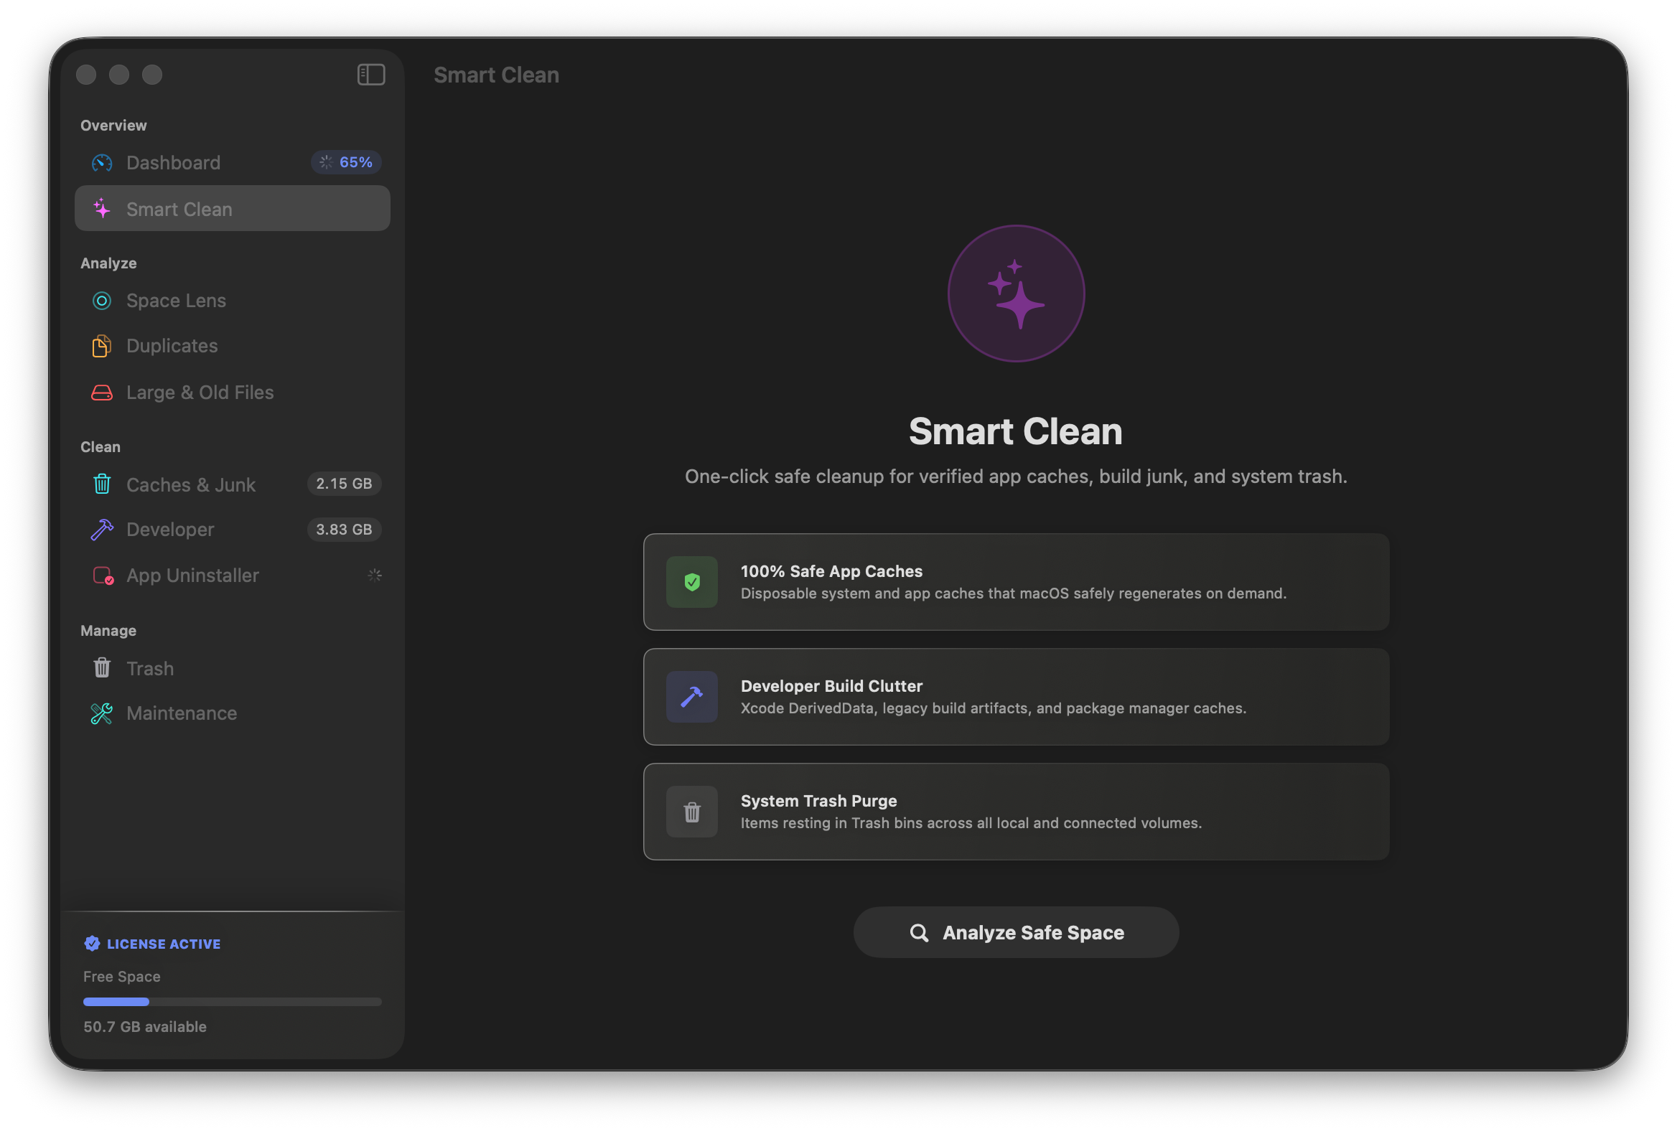Click the green zoom window button
This screenshot has height=1131, width=1677.
tap(152, 75)
